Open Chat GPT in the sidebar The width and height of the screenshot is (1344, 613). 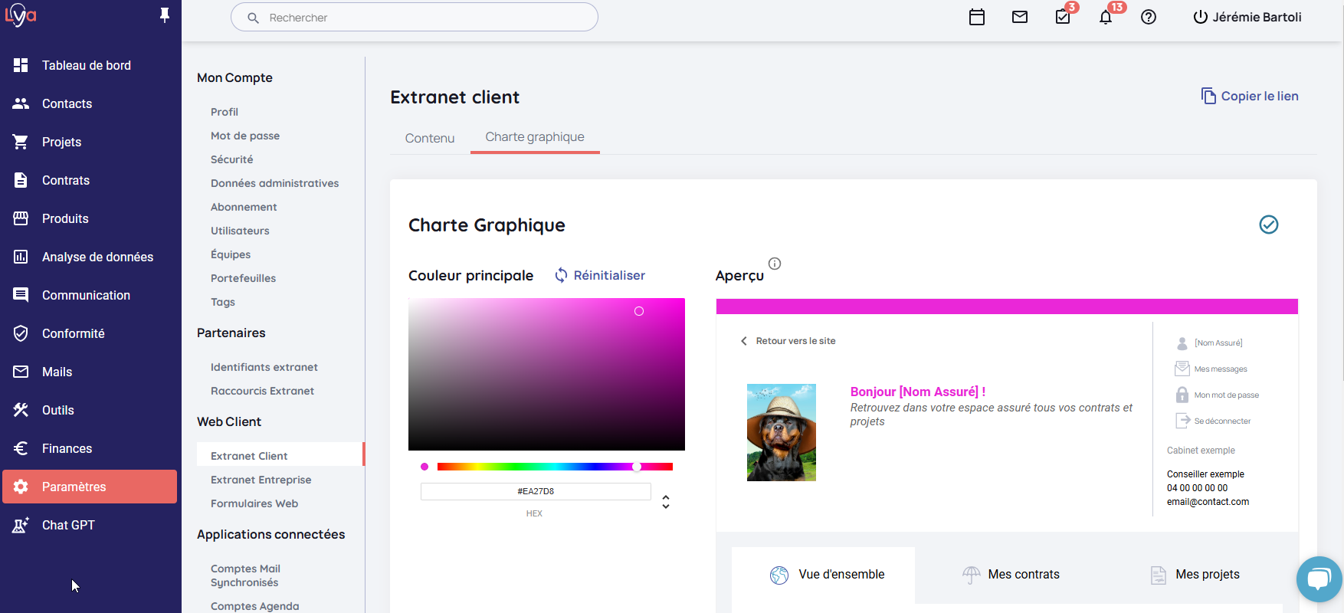pyautogui.click(x=68, y=525)
